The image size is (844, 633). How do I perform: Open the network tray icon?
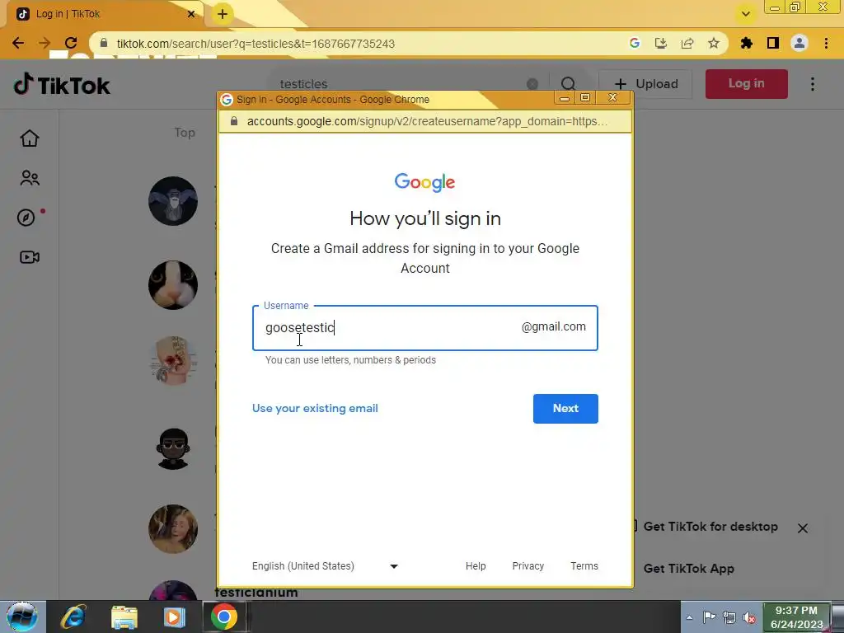click(729, 617)
